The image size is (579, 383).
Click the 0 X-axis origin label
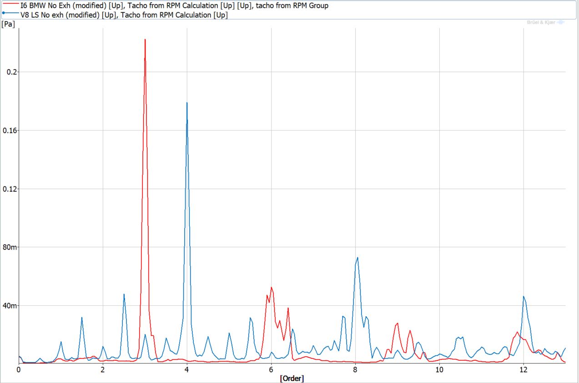coord(18,370)
